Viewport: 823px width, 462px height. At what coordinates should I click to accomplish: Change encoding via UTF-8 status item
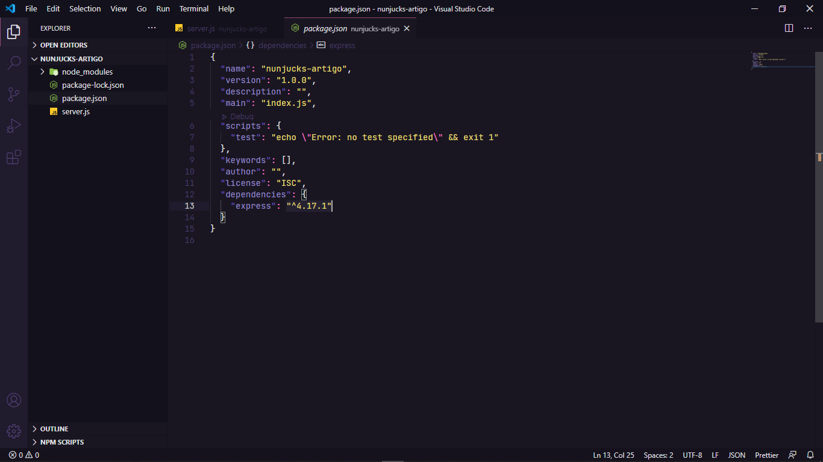pyautogui.click(x=692, y=455)
